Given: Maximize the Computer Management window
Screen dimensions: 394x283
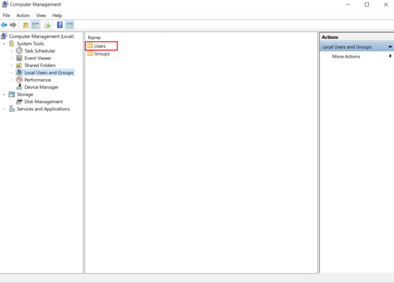Looking at the screenshot, I should click(367, 5).
